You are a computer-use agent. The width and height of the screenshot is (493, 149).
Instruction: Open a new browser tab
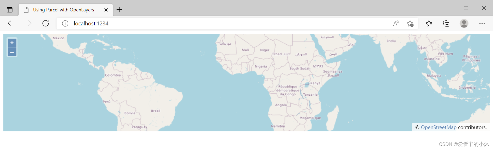pyautogui.click(x=119, y=10)
